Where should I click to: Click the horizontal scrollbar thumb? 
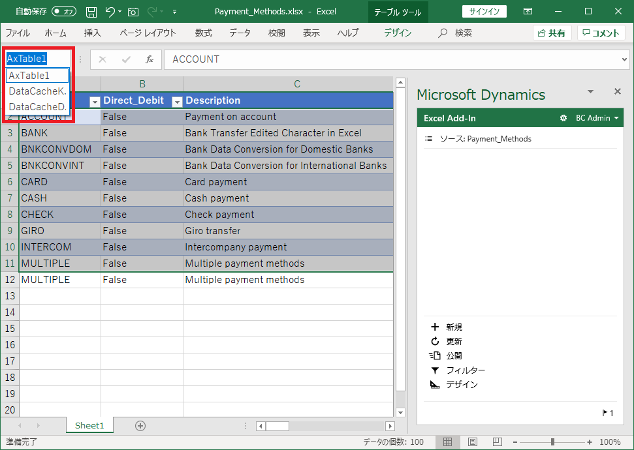click(277, 426)
